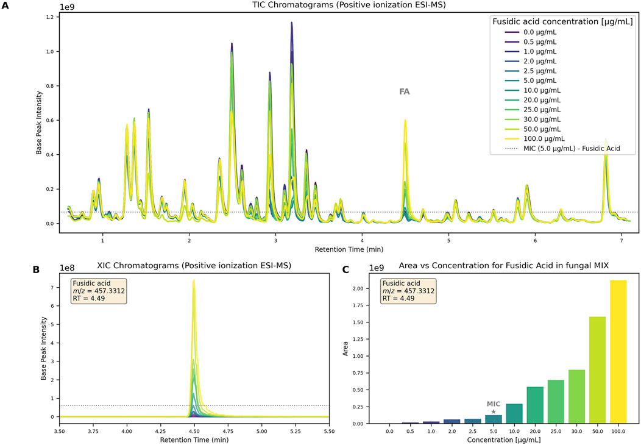Select legend entry "2.5 µg/mL"
Screen dimensions: 641x445
click(x=530, y=71)
